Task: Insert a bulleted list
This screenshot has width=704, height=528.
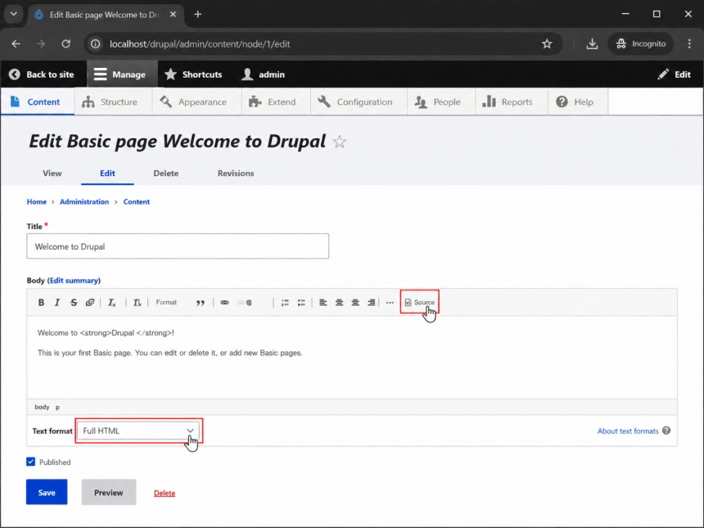Action: tap(301, 303)
